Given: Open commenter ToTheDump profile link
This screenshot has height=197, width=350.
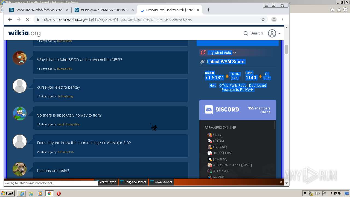Looking at the screenshot, I should (x=65, y=97).
